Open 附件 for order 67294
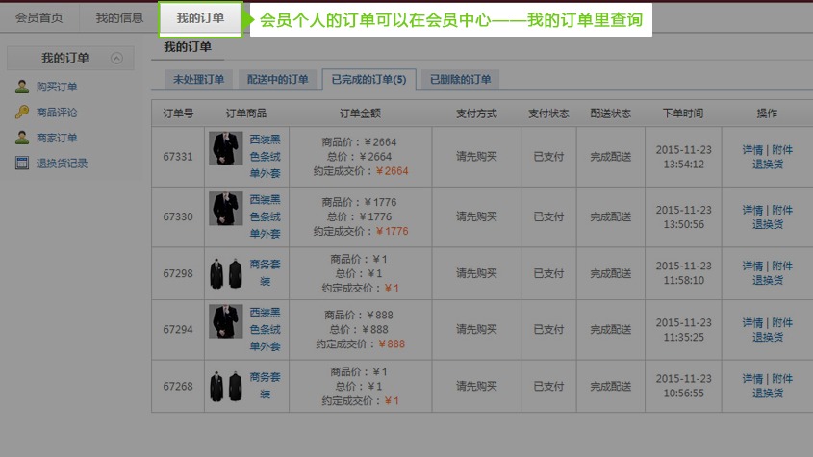Viewport: 813px width, 457px height. (782, 322)
